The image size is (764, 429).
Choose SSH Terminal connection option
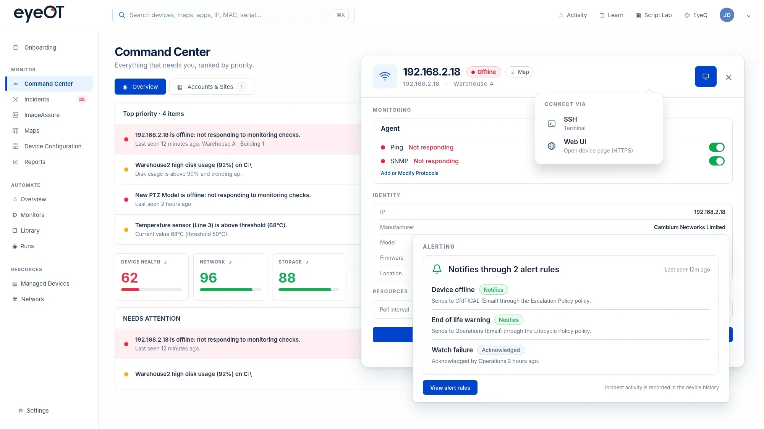[599, 123]
